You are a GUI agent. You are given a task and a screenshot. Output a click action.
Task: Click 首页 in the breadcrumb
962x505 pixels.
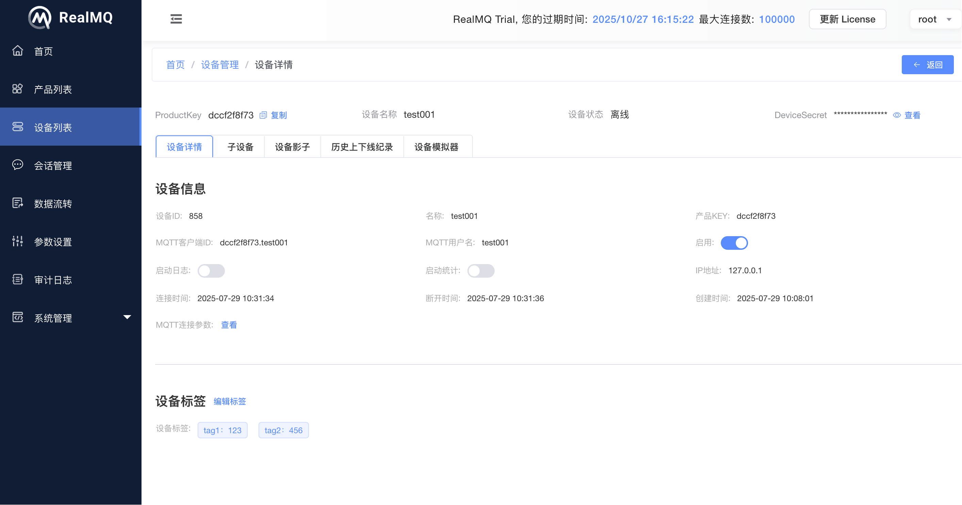click(175, 65)
